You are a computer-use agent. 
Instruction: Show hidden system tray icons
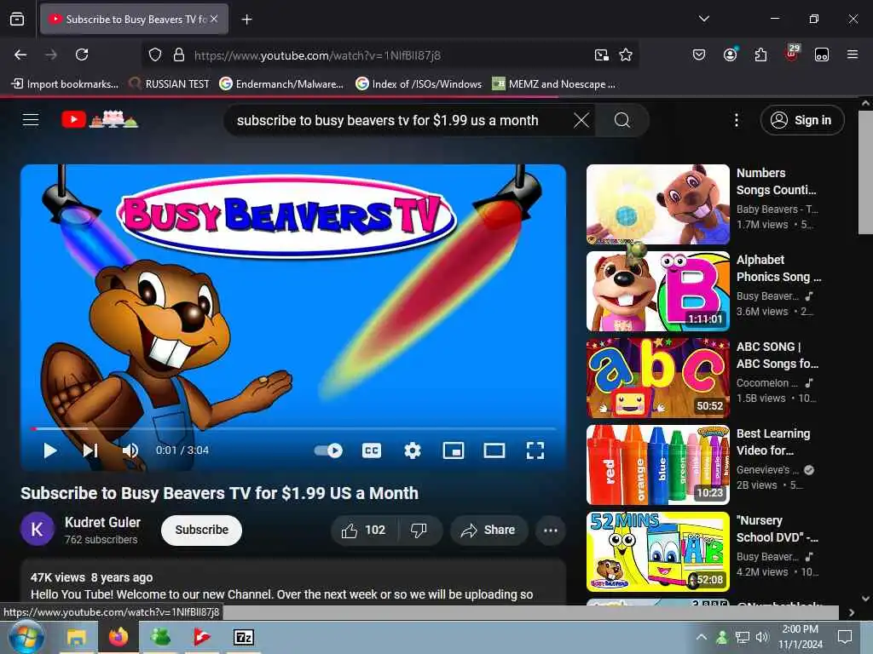click(702, 637)
